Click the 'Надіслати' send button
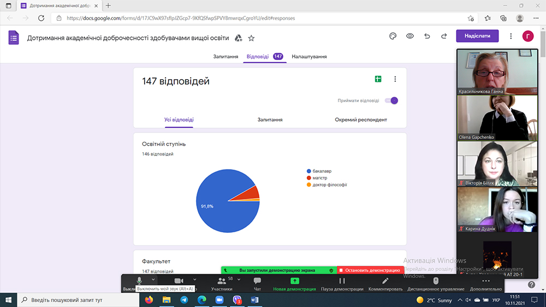Screen dimensions: 546x307 (x=477, y=36)
